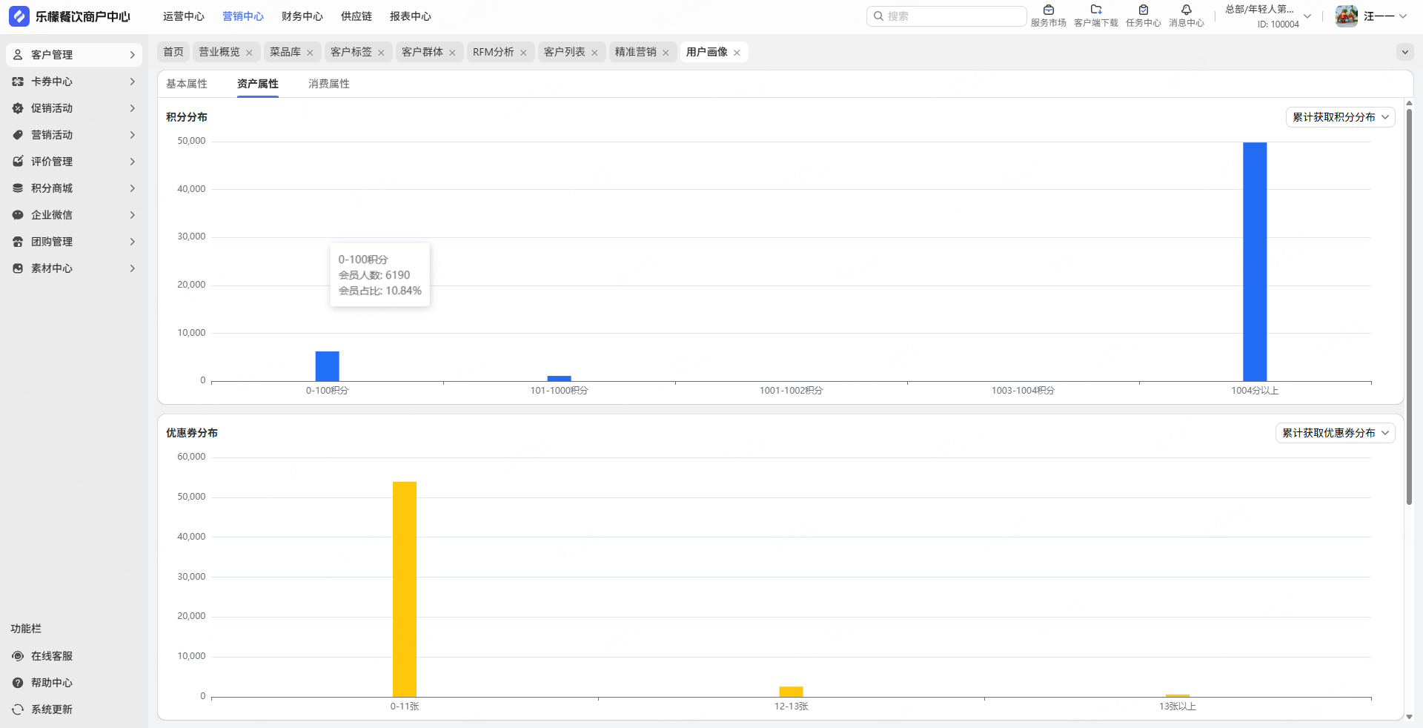Viewport: 1423px width, 728px height.
Task: Click the 乐檬餐饮商户中心 logo icon
Action: click(19, 16)
